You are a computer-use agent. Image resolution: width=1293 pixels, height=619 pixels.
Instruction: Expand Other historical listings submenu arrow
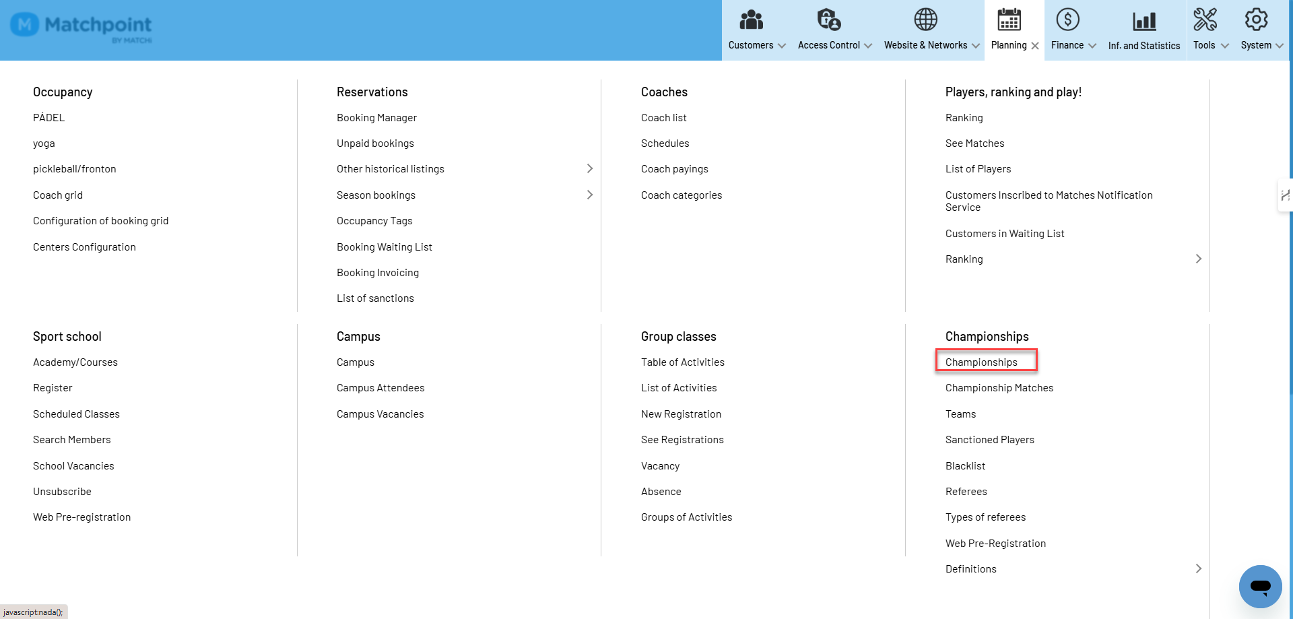(x=590, y=168)
